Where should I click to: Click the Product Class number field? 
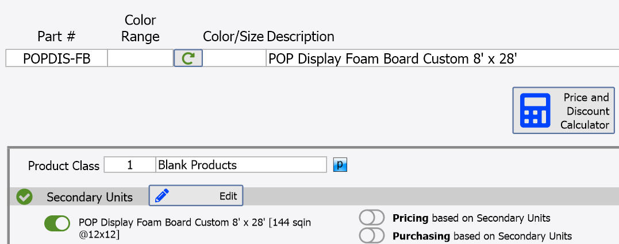130,165
